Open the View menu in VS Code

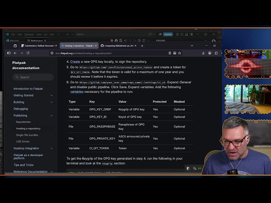point(39,34)
